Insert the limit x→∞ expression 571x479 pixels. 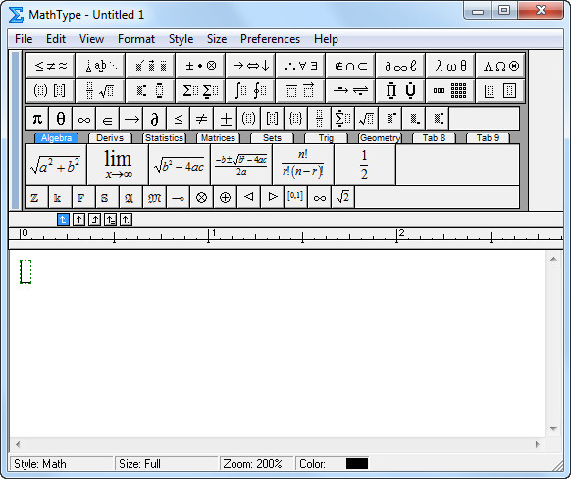tap(118, 165)
